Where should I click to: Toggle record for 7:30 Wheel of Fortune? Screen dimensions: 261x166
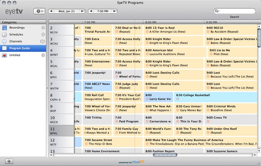(117, 76)
